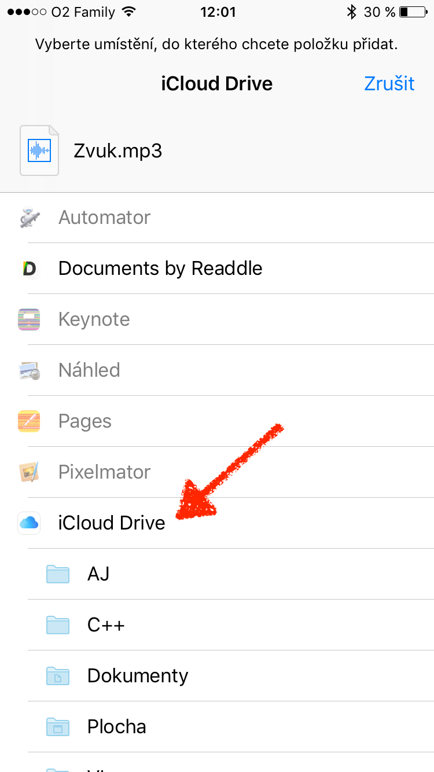Screen dimensions: 434x772
Task: Tap the Pages app icon
Action: pos(29,421)
